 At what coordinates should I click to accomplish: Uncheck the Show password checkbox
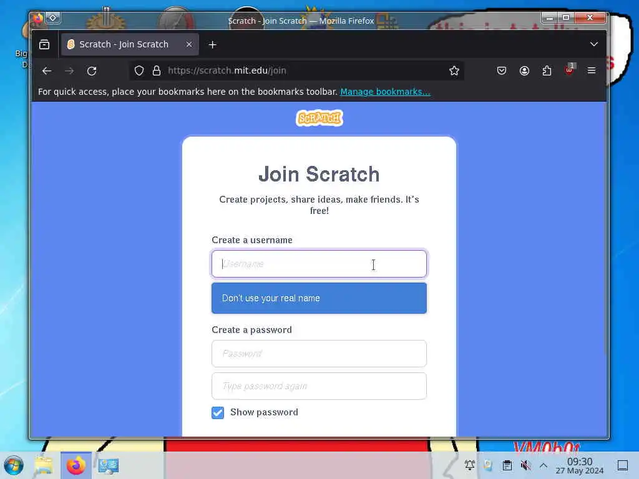click(218, 413)
